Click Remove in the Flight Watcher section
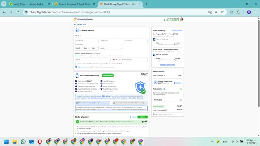The width and height of the screenshot is (260, 146). pyautogui.click(x=134, y=117)
